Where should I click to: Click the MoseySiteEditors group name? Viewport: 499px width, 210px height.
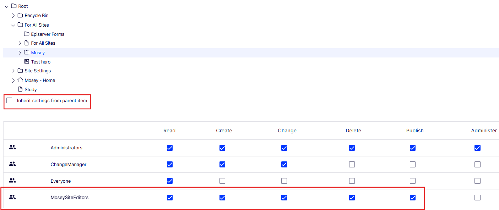69,197
